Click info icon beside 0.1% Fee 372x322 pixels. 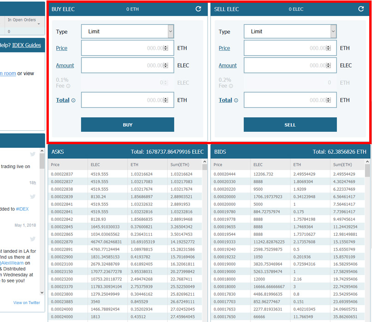[68, 86]
